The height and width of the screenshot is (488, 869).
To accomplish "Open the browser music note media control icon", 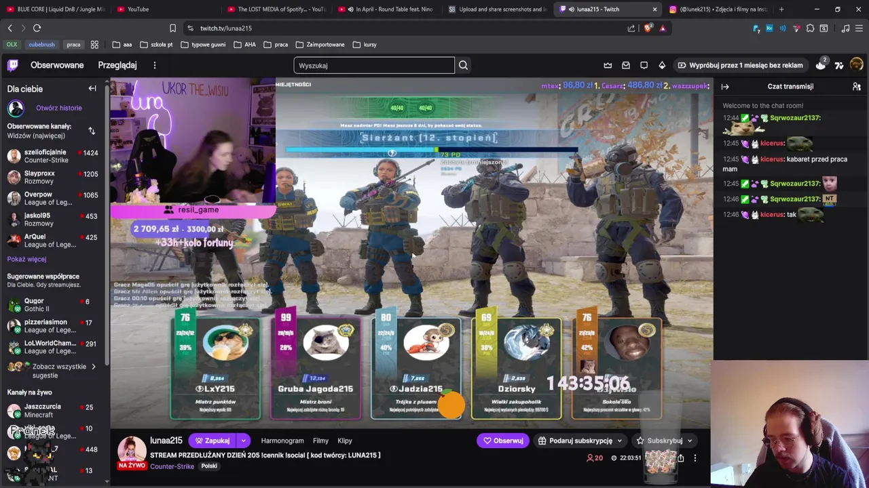I will 845,28.
